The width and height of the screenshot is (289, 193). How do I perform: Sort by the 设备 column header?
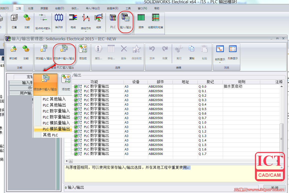136,82
